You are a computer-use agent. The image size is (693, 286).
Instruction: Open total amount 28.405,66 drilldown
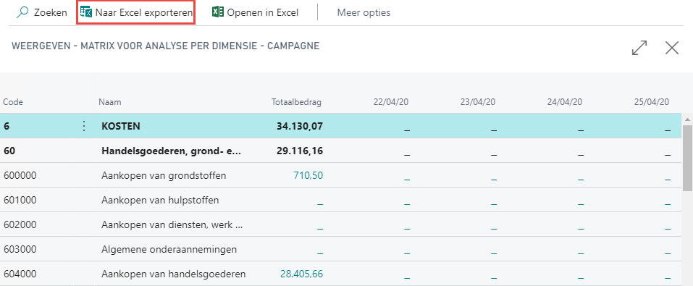(301, 274)
